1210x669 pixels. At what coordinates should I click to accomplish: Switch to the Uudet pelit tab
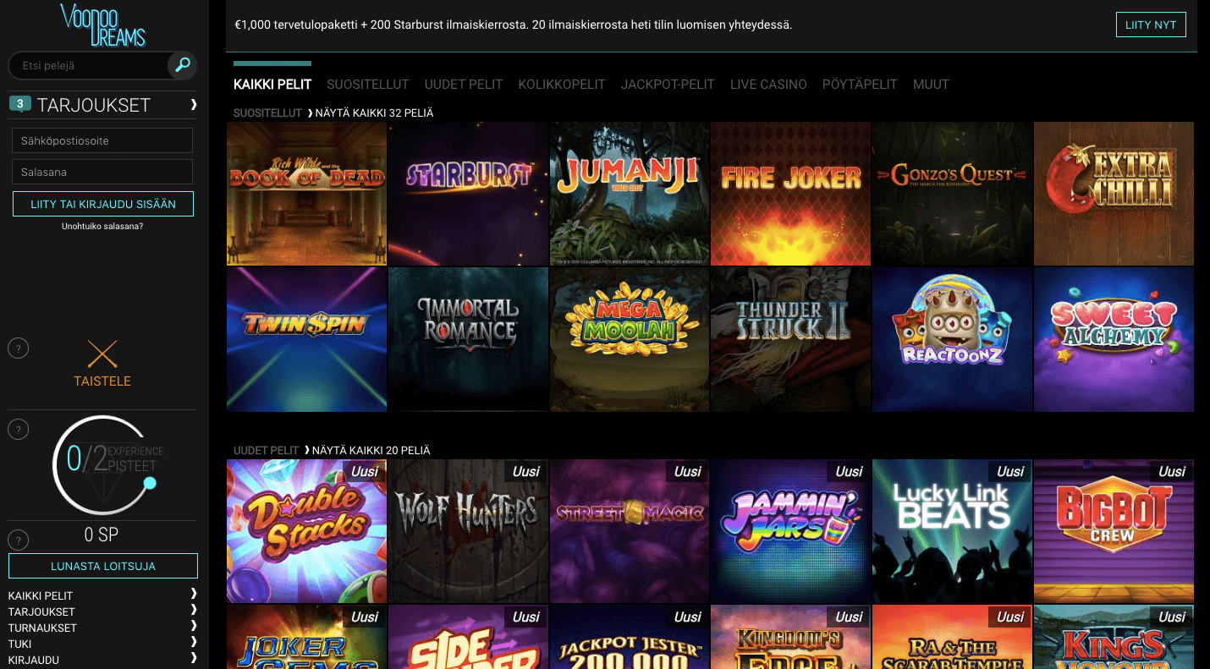[464, 85]
